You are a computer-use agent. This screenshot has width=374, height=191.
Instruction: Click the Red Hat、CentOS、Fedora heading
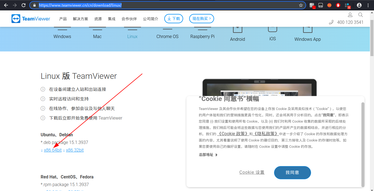coord(67,177)
